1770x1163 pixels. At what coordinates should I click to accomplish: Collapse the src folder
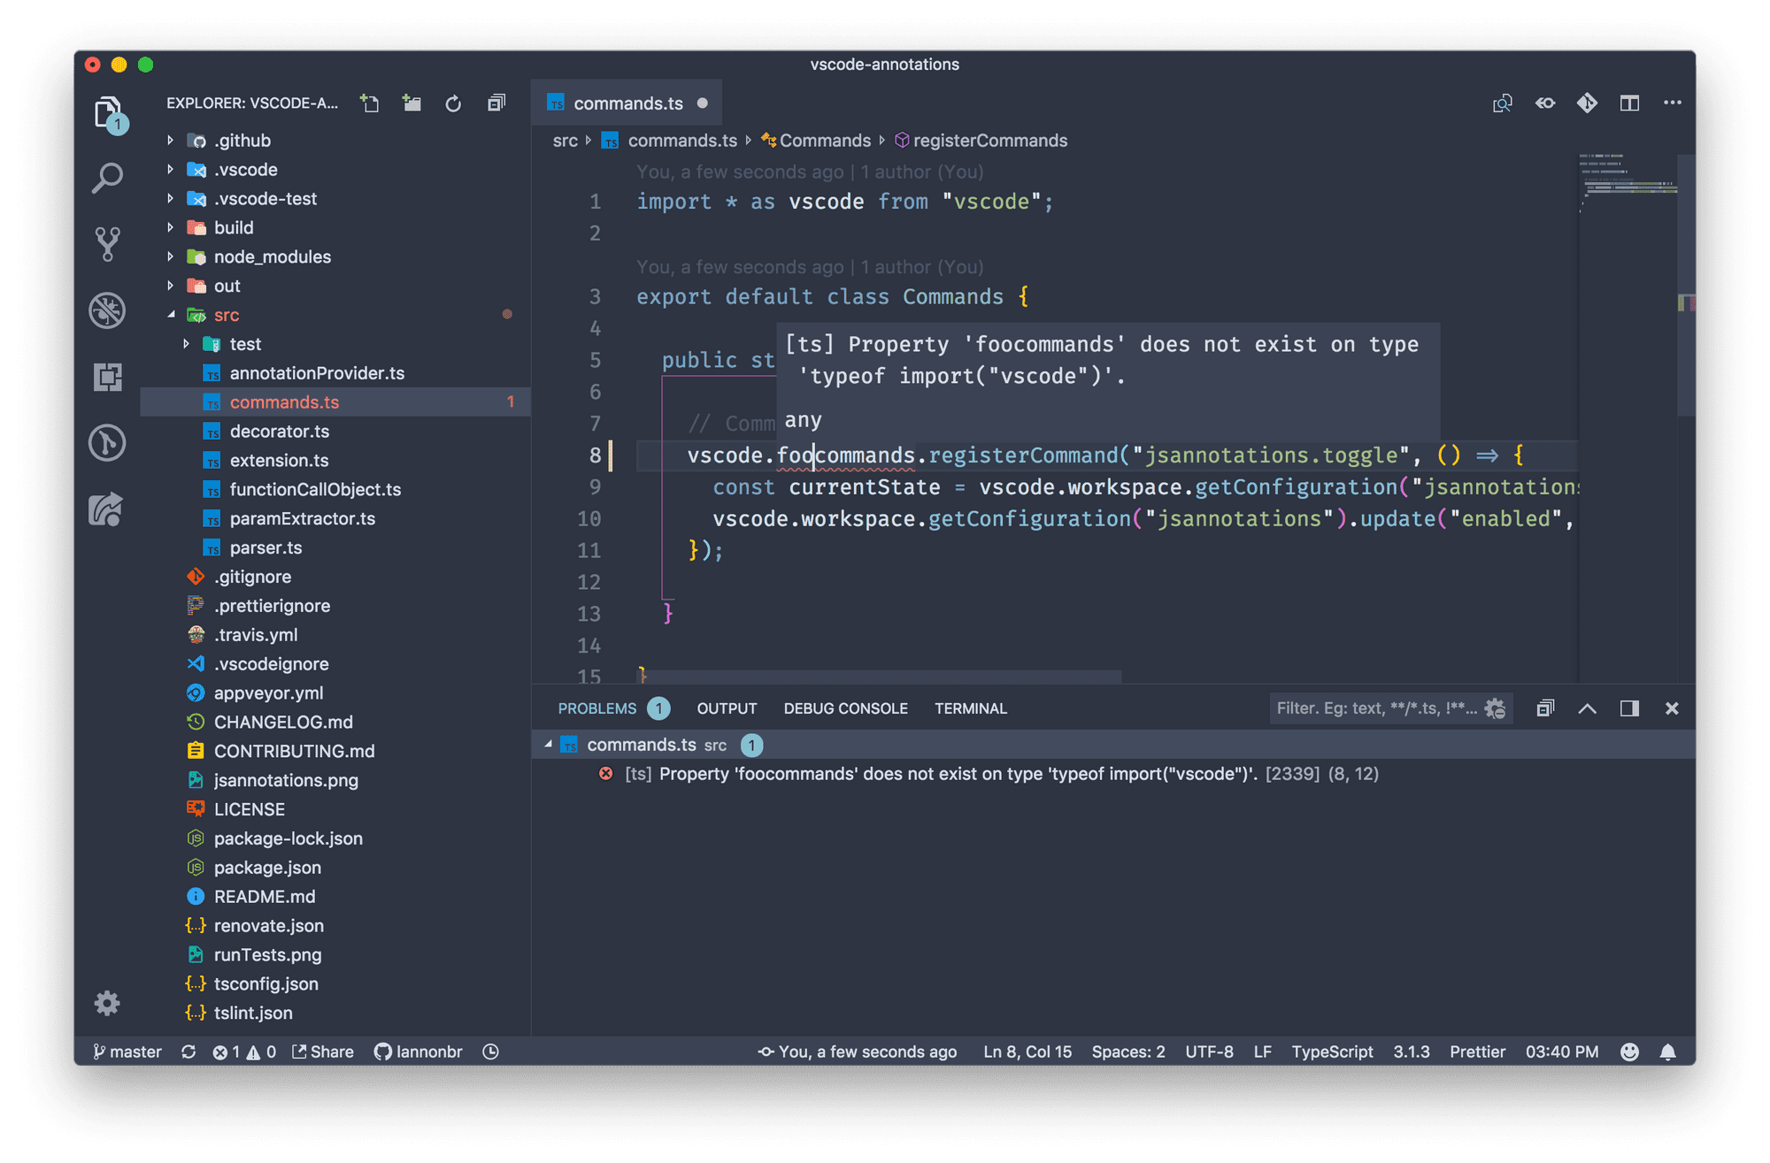[x=171, y=315]
